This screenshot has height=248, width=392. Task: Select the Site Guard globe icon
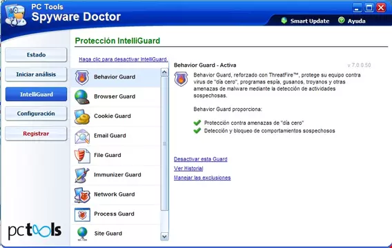tap(82, 234)
